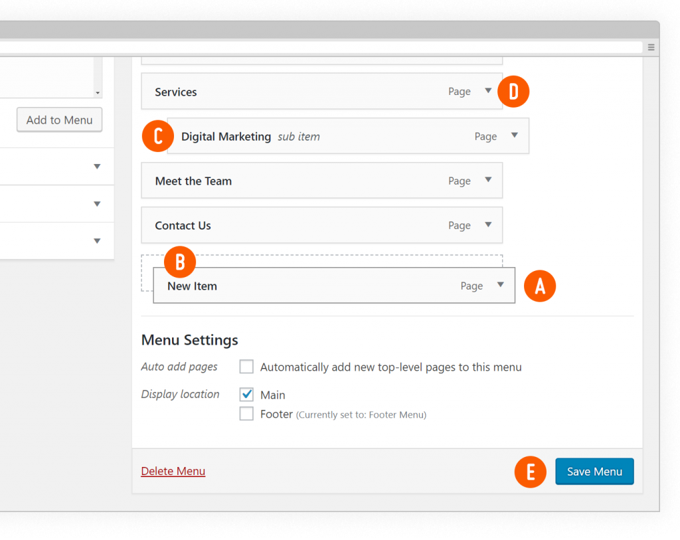Click the browser address bar
This screenshot has width=680, height=540.
pos(321,47)
